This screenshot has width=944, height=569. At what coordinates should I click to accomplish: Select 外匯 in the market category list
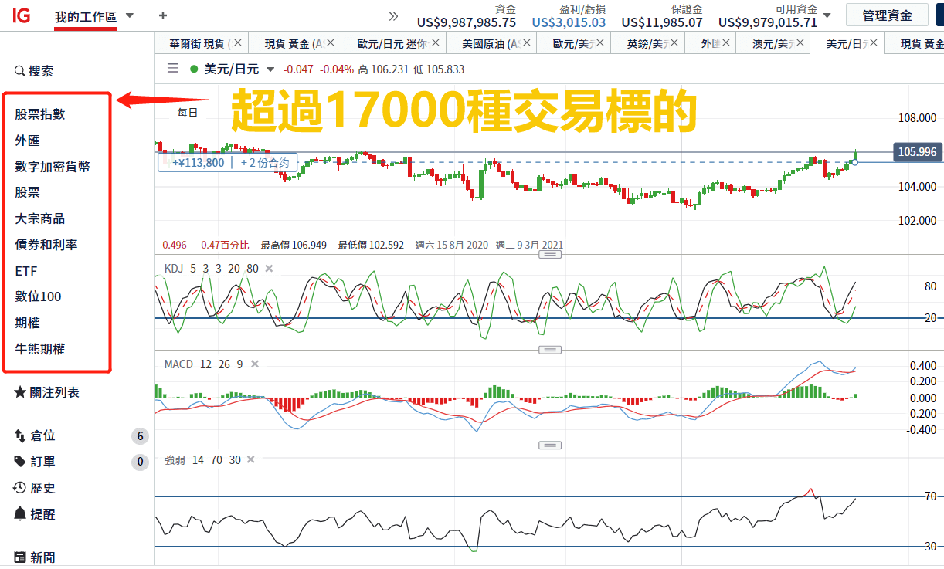[28, 141]
